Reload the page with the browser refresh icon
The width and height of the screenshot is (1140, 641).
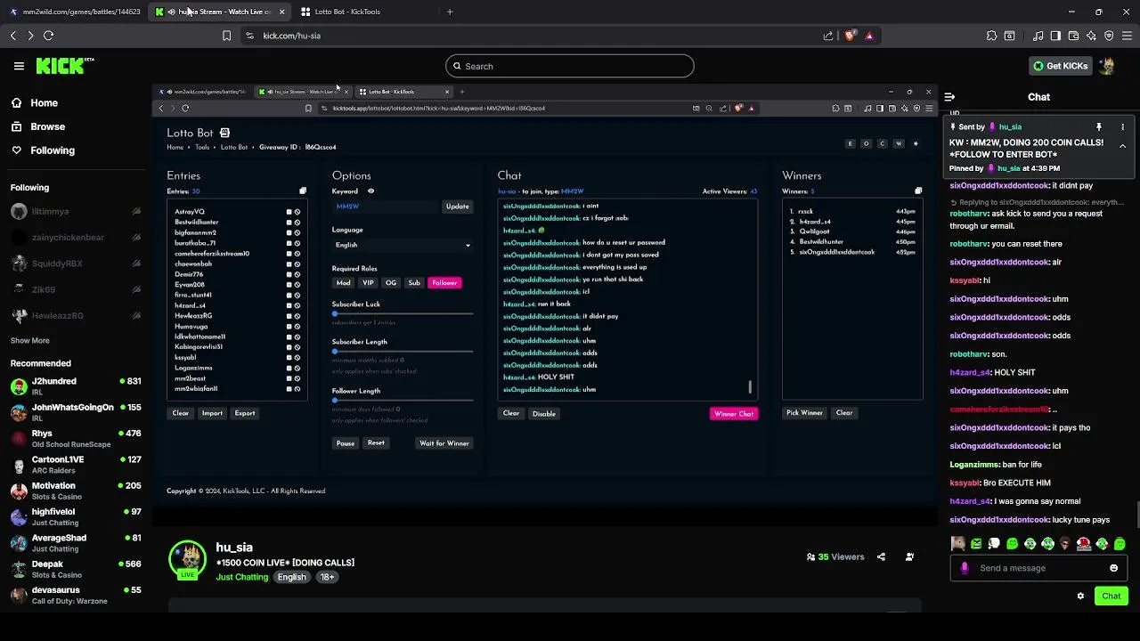point(48,36)
